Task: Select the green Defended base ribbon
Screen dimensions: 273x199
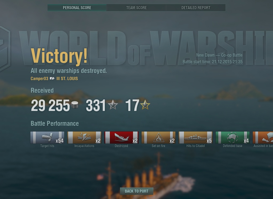Action: pos(232,138)
